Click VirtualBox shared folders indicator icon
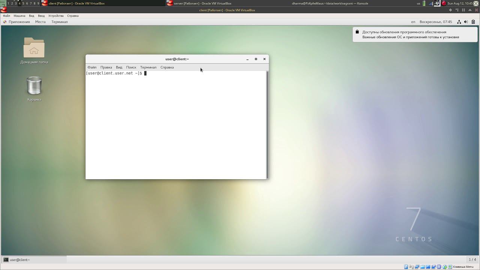This screenshot has width=480, height=270. point(422,267)
